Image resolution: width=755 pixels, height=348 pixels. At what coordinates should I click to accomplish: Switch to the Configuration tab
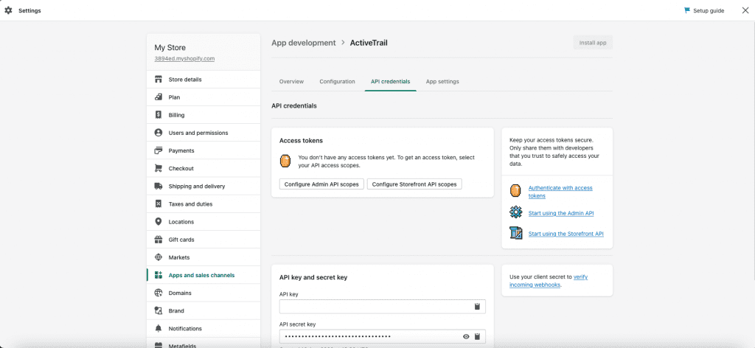(337, 81)
